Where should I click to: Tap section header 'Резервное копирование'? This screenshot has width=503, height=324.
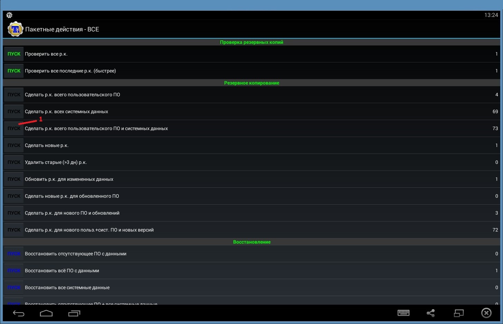(251, 83)
